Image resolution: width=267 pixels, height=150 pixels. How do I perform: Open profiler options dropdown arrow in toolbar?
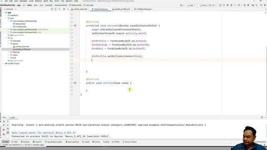tap(242, 5)
